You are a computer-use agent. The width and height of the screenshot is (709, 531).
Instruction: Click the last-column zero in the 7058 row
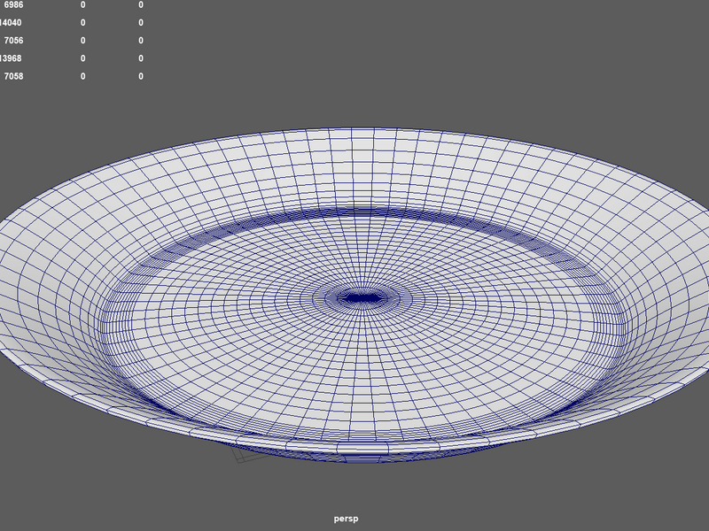click(141, 76)
